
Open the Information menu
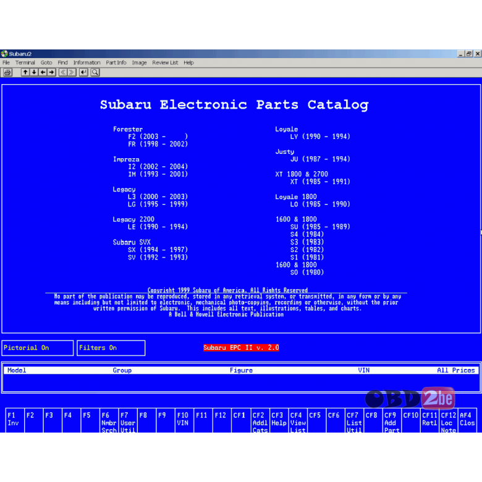tap(87, 62)
